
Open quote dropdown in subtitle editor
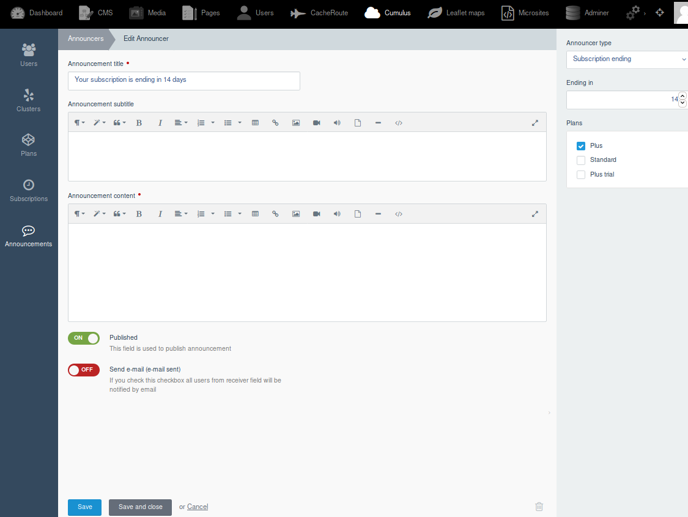point(119,123)
